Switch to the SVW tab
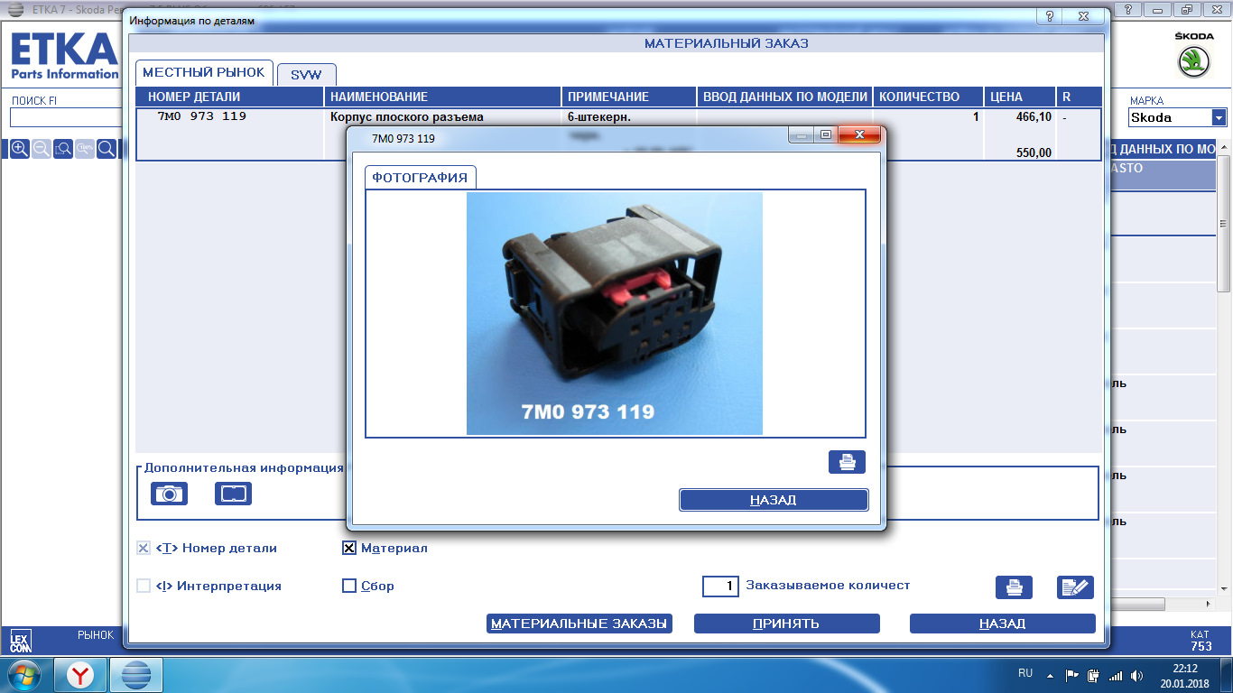The width and height of the screenshot is (1233, 693). coord(306,75)
